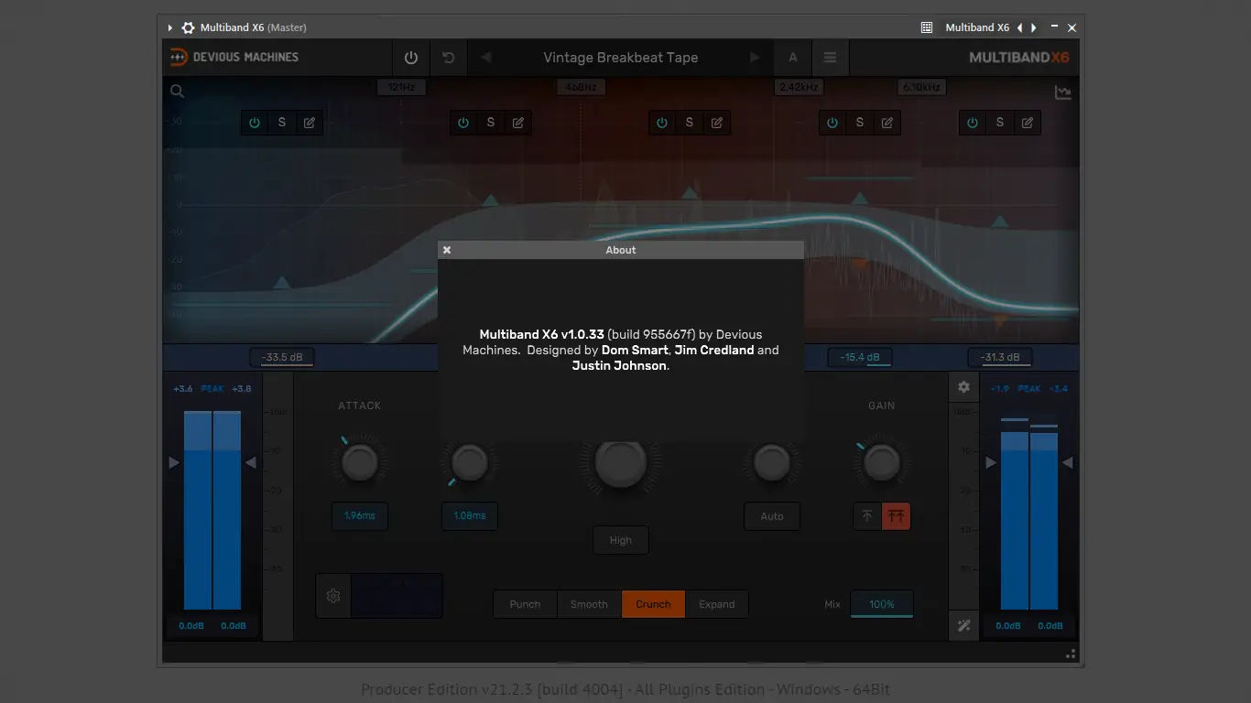Click the knob above the 1.08ms value
The width and height of the screenshot is (1251, 703).
470,464
